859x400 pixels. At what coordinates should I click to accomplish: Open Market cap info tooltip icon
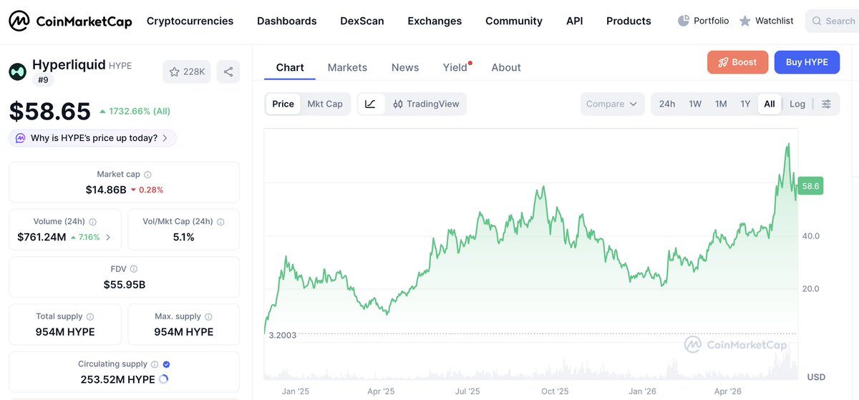point(147,175)
